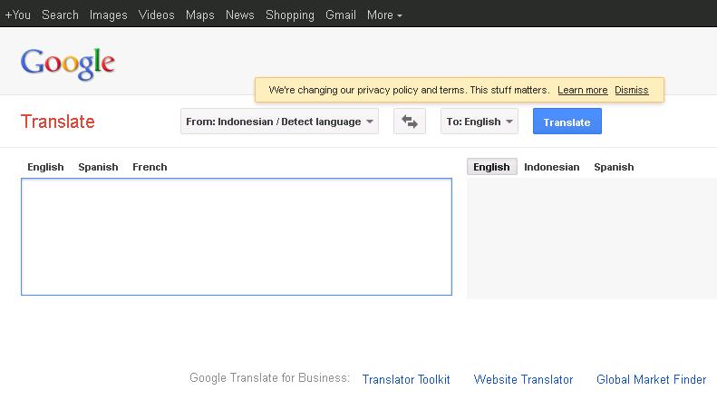Select English as the source language
Viewport: 717px width, 400px height.
point(45,167)
